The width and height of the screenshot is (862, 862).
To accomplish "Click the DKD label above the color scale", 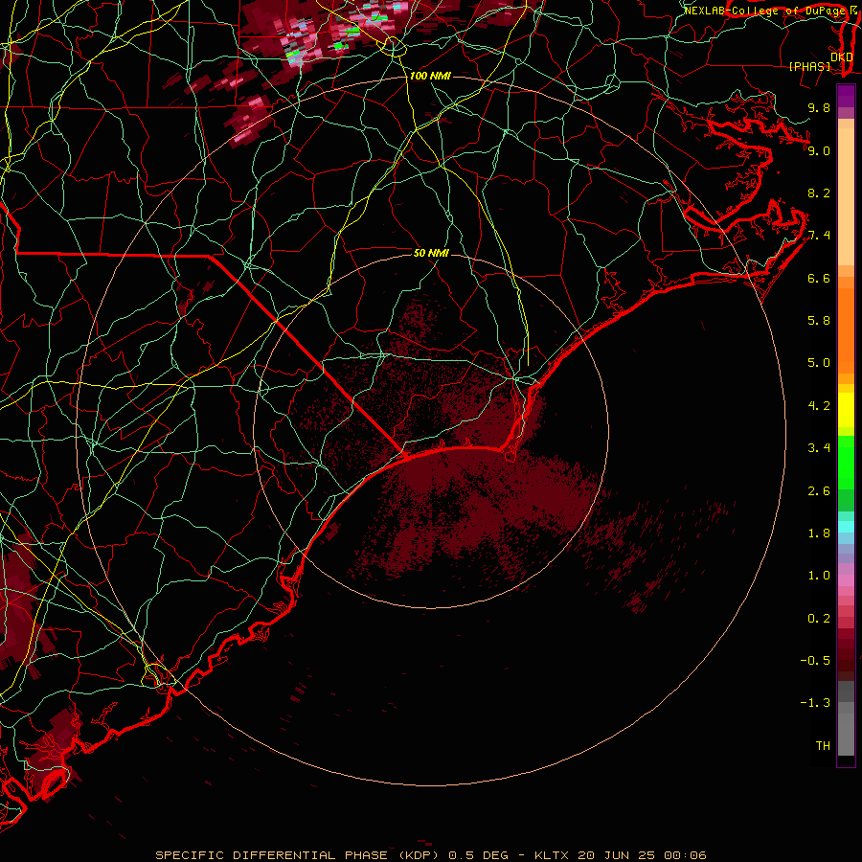I will [x=841, y=57].
